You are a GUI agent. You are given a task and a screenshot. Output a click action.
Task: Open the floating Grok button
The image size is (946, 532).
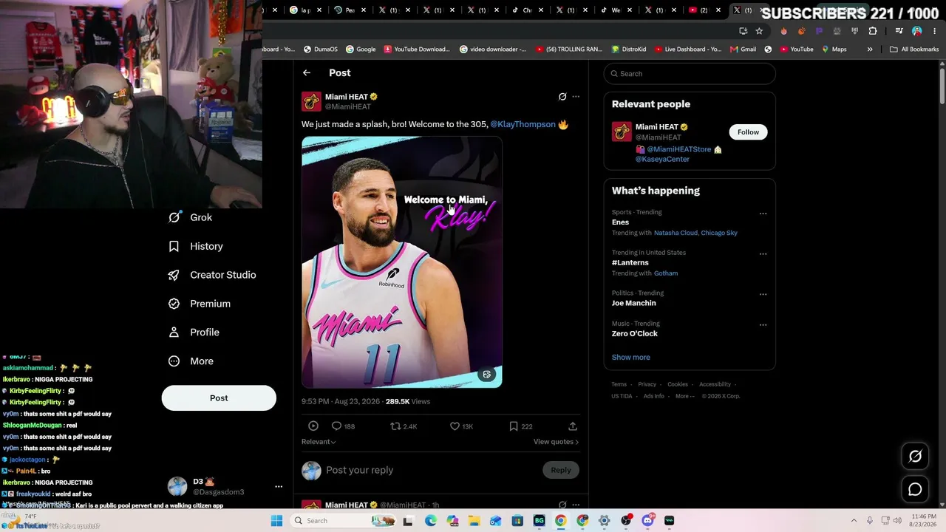click(x=915, y=457)
